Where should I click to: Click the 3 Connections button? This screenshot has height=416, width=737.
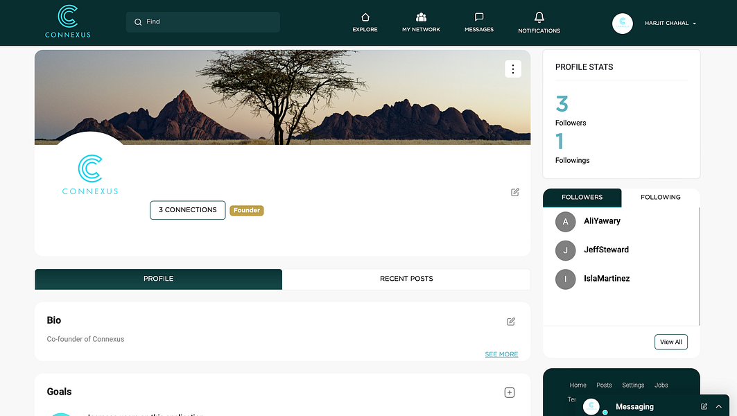coord(187,210)
